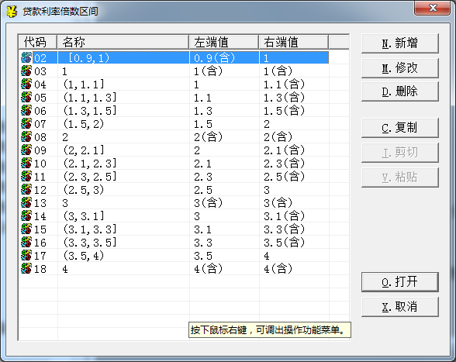Click left value 0.9(含)

pyautogui.click(x=214, y=58)
